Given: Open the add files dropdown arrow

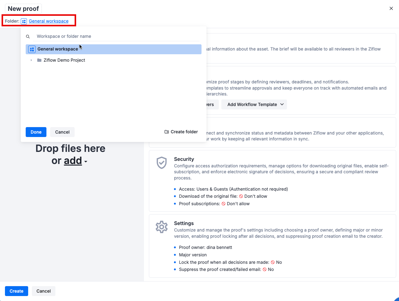Looking at the screenshot, I should coord(86,162).
